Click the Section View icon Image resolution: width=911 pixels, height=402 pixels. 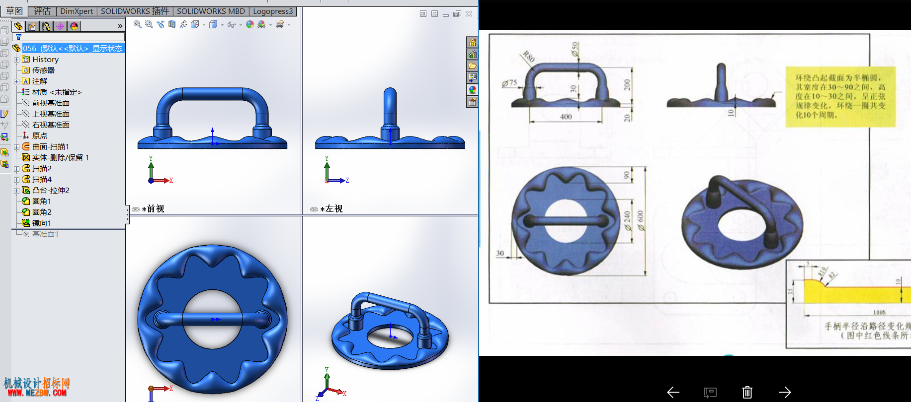[172, 24]
